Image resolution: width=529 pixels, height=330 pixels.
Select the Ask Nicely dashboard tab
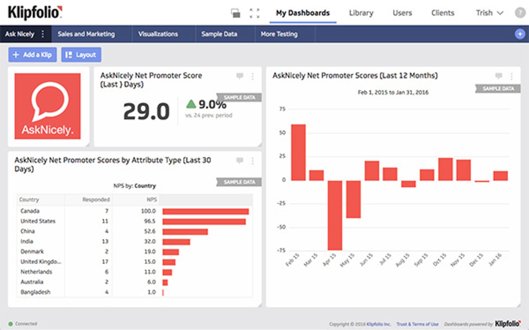click(20, 34)
